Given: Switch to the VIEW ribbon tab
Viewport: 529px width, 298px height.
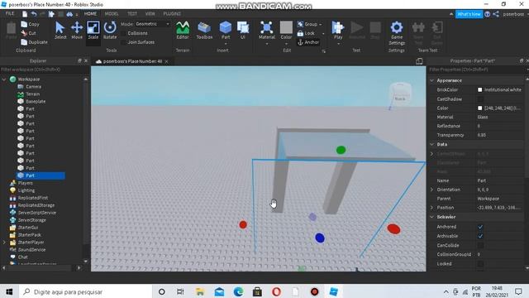Looking at the screenshot, I should click(150, 14).
